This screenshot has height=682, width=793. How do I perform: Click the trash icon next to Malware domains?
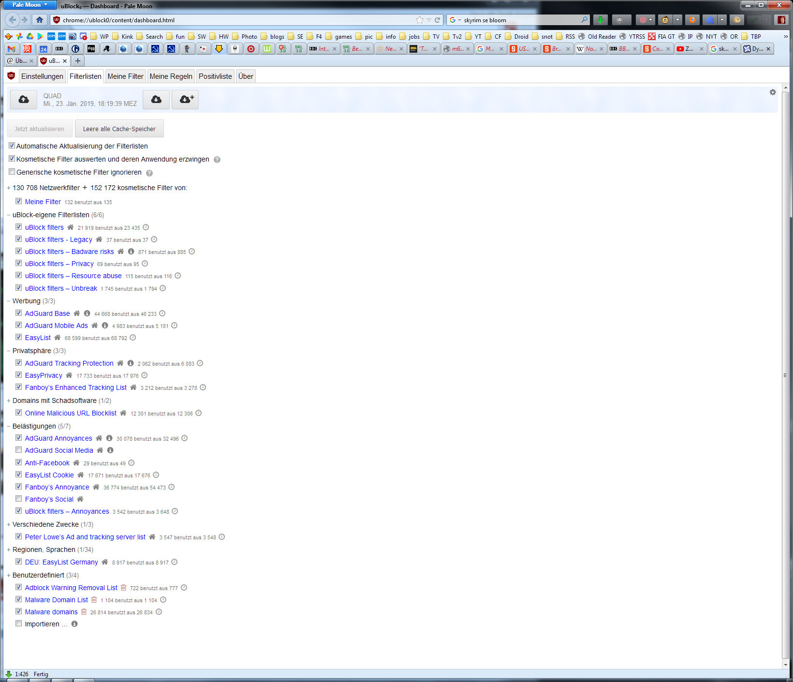pyautogui.click(x=84, y=612)
